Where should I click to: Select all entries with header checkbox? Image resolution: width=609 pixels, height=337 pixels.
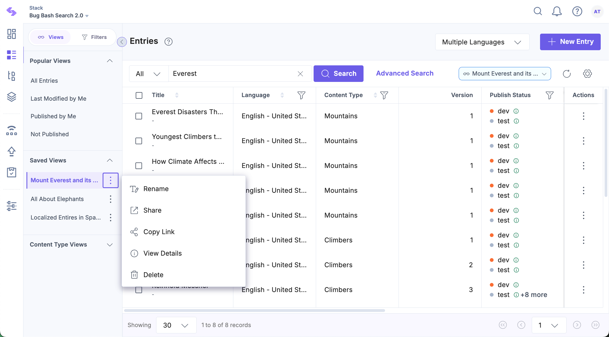tap(139, 95)
